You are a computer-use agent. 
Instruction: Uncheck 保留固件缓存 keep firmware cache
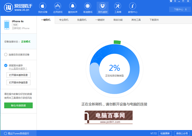(x=6, y=65)
